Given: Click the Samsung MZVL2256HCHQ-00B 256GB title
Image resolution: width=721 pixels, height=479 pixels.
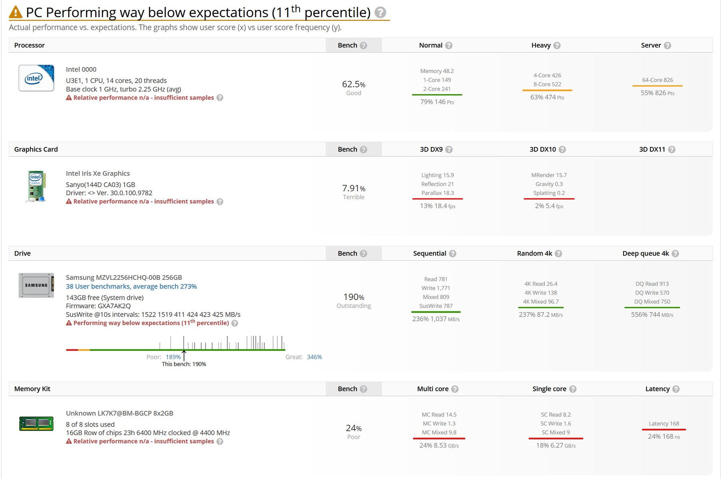Looking at the screenshot, I should pos(124,277).
